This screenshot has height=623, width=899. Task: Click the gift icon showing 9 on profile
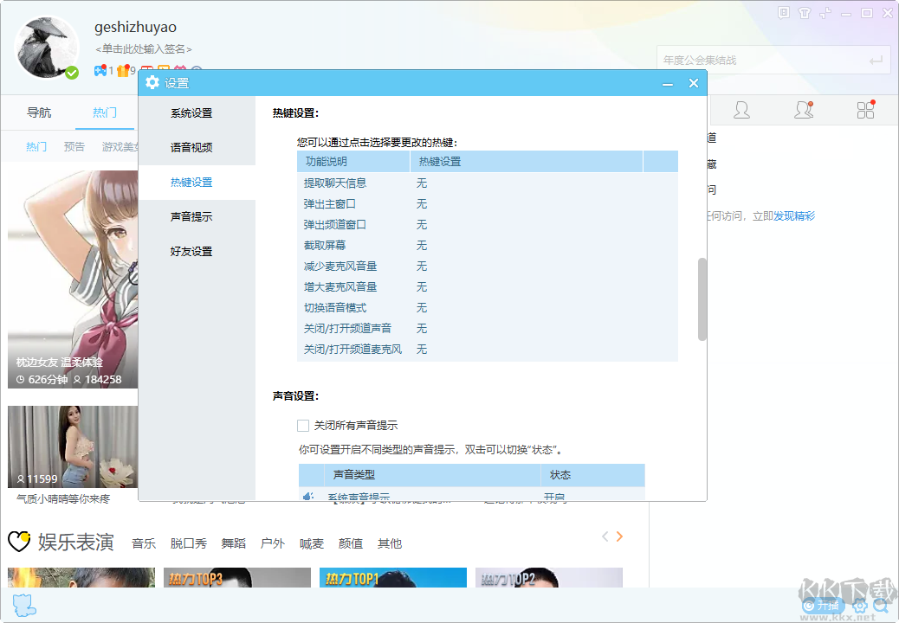point(121,70)
